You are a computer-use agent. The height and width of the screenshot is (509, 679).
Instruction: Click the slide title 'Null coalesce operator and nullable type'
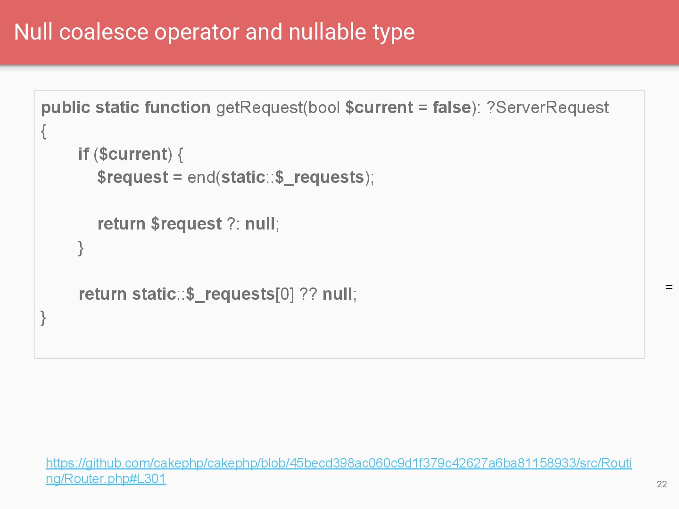214,32
